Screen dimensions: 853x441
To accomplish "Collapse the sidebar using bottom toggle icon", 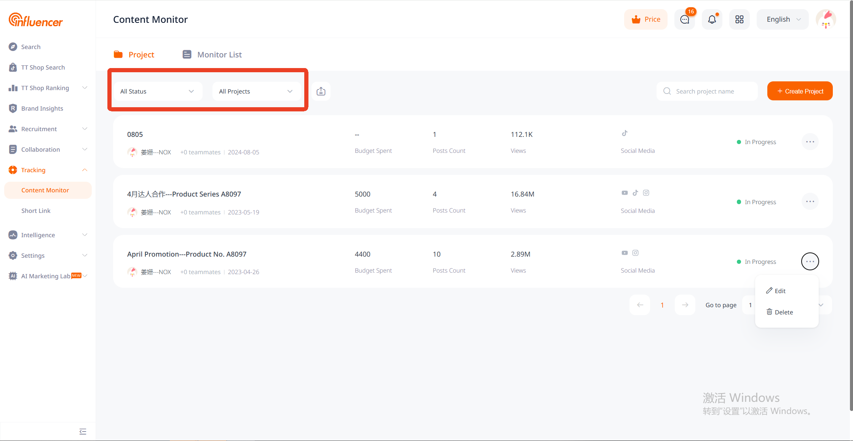I will (x=83, y=431).
